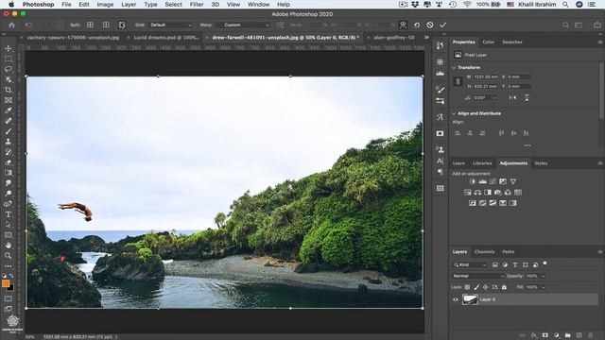
Task: Select the Eraser tool
Action: click(9, 162)
